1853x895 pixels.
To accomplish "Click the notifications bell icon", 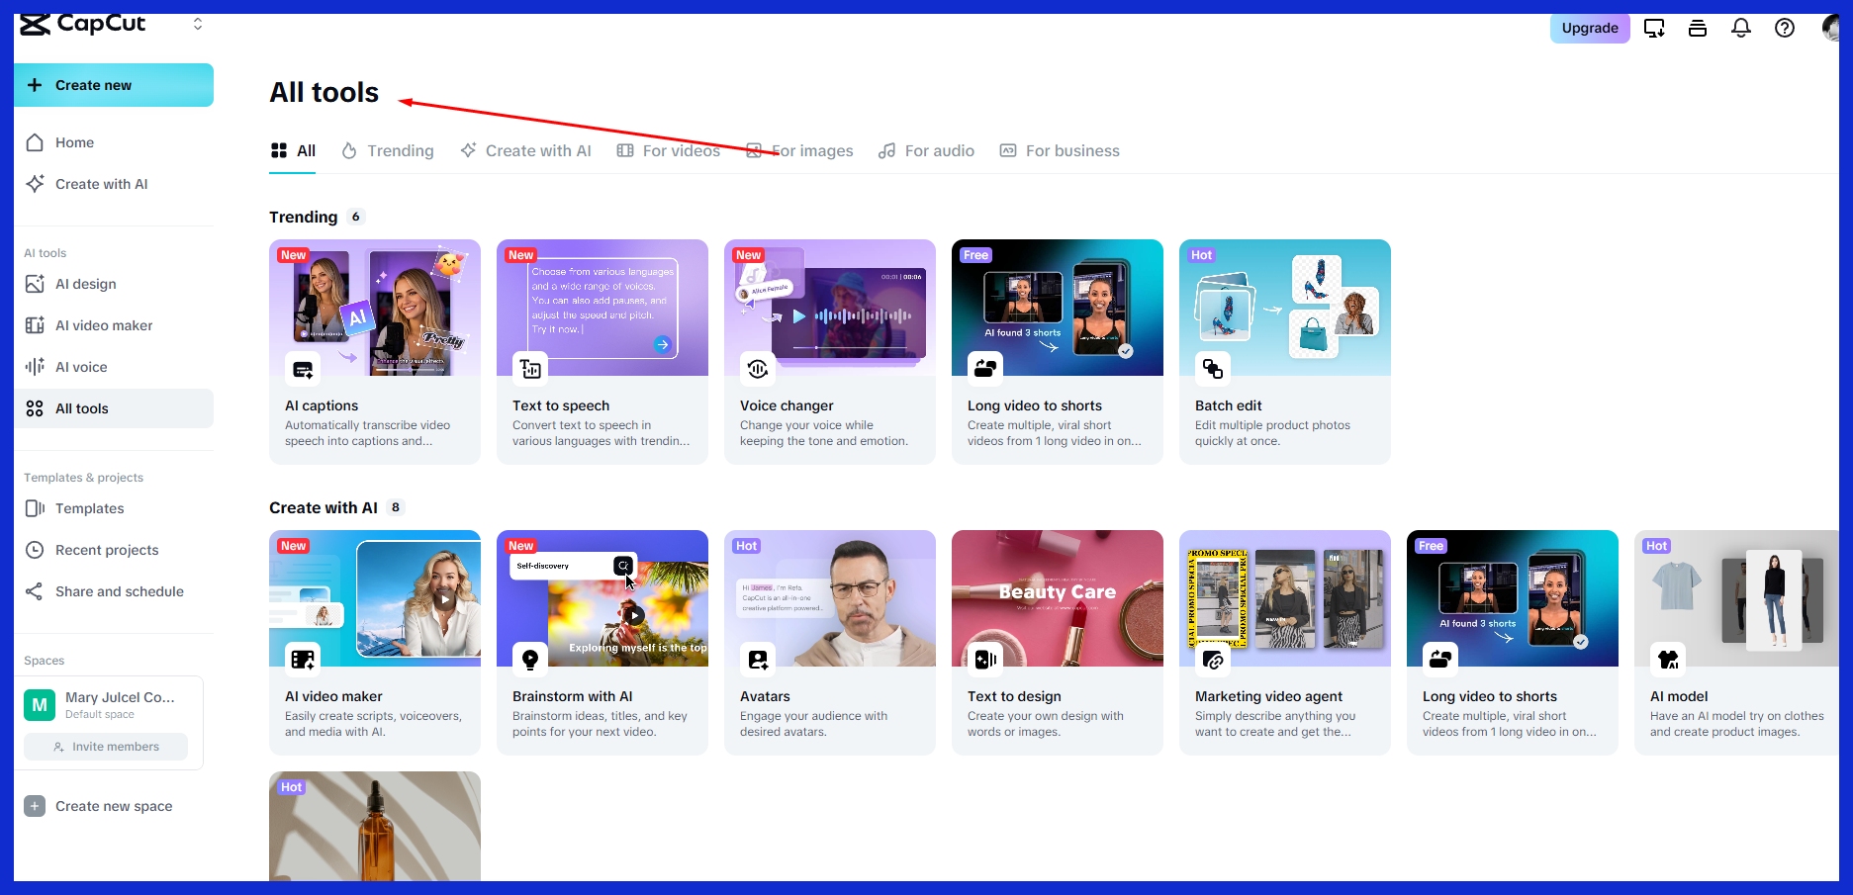I will pyautogui.click(x=1740, y=29).
